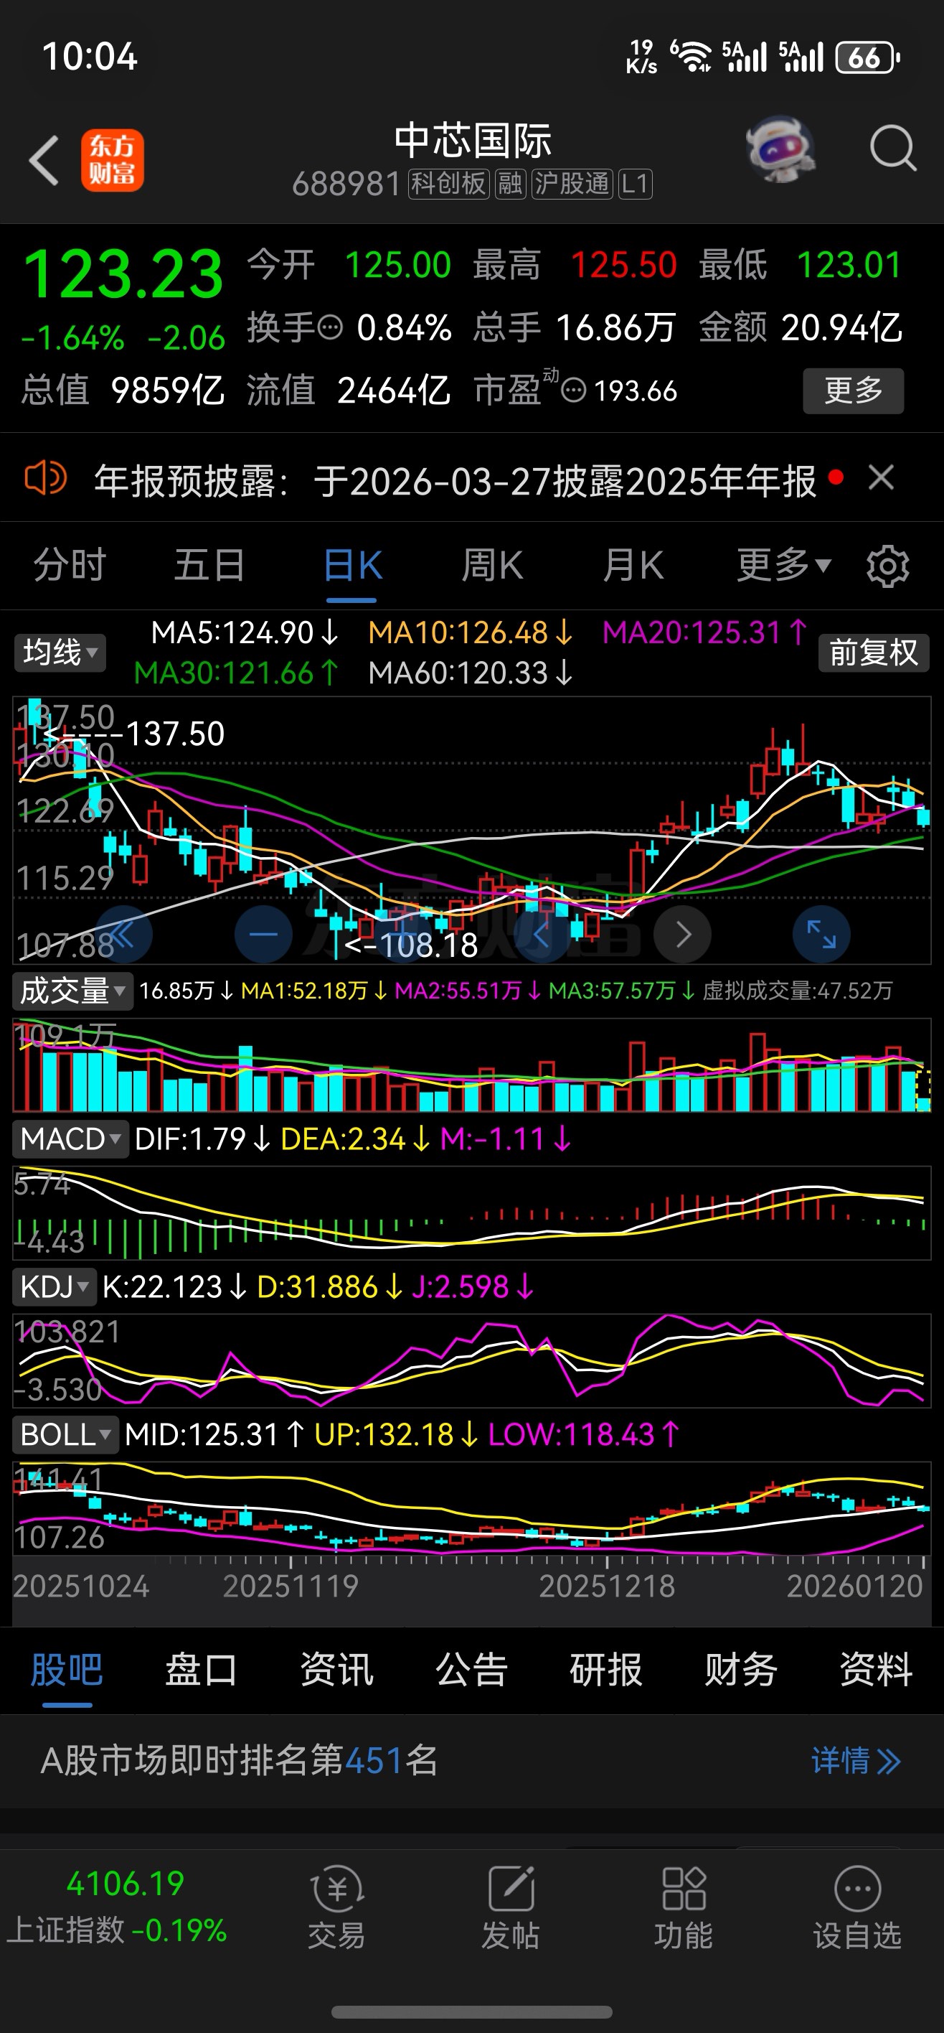This screenshot has height=2033, width=944.
Task: Tap the 沪股通 tag
Action: pyautogui.click(x=572, y=184)
